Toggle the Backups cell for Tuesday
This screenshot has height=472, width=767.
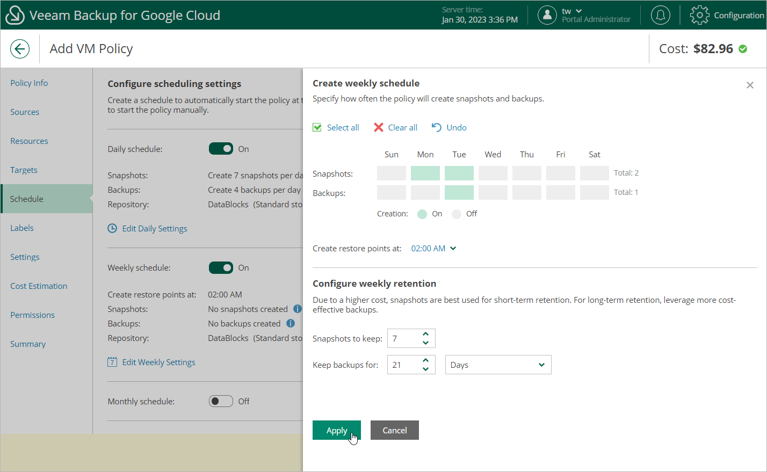(459, 192)
